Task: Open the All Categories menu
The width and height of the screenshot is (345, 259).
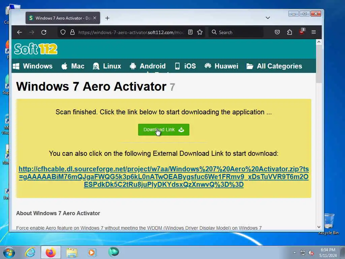Action: 274,66
